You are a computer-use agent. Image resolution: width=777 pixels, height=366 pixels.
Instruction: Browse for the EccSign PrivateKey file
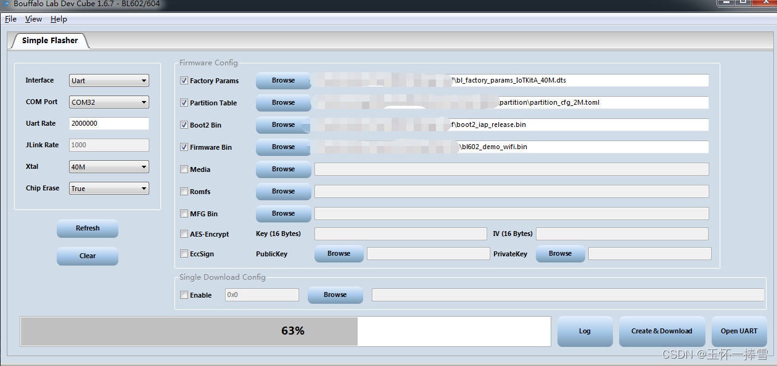point(561,254)
